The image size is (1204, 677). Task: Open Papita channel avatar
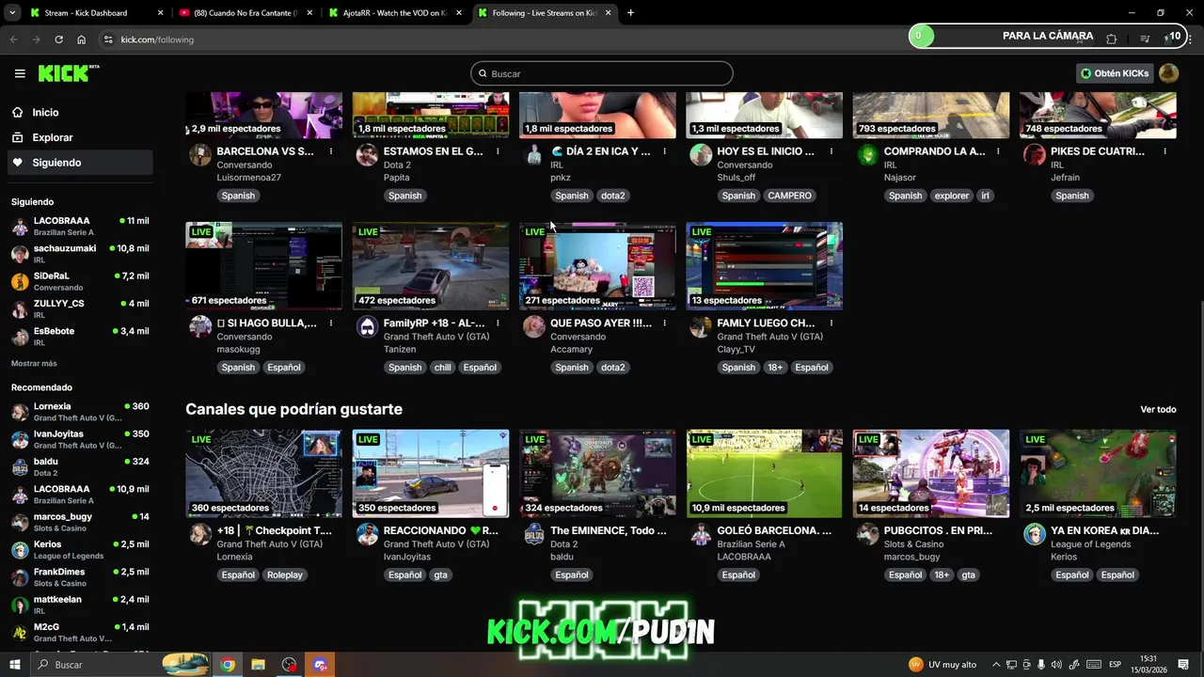click(367, 155)
